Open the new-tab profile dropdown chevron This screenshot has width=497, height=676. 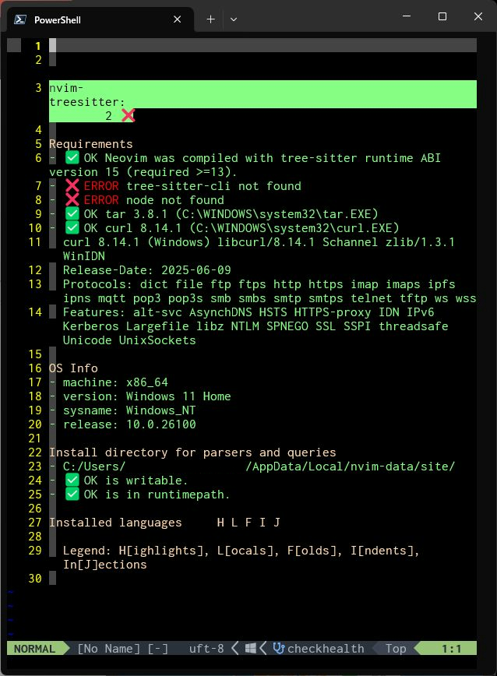(234, 19)
